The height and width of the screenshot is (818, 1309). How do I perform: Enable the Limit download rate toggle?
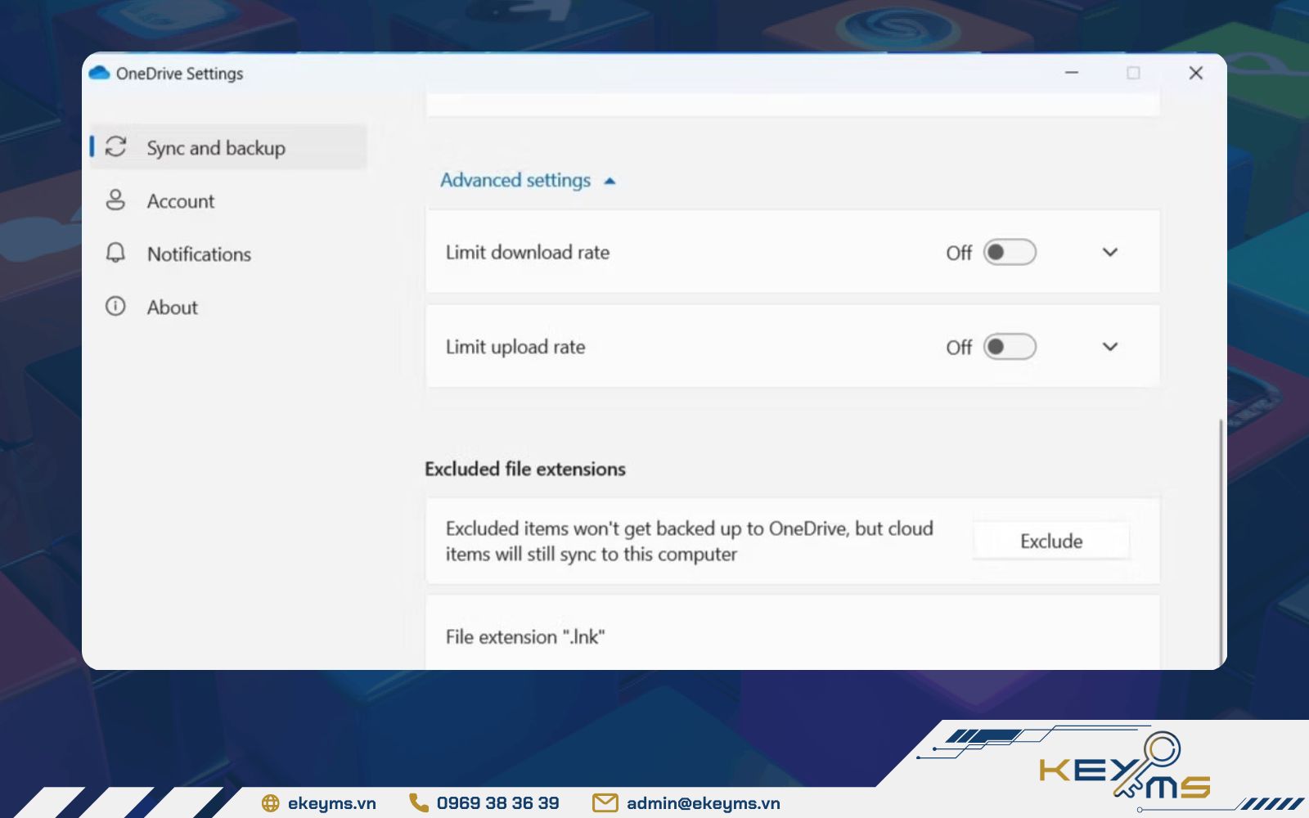pos(1010,252)
